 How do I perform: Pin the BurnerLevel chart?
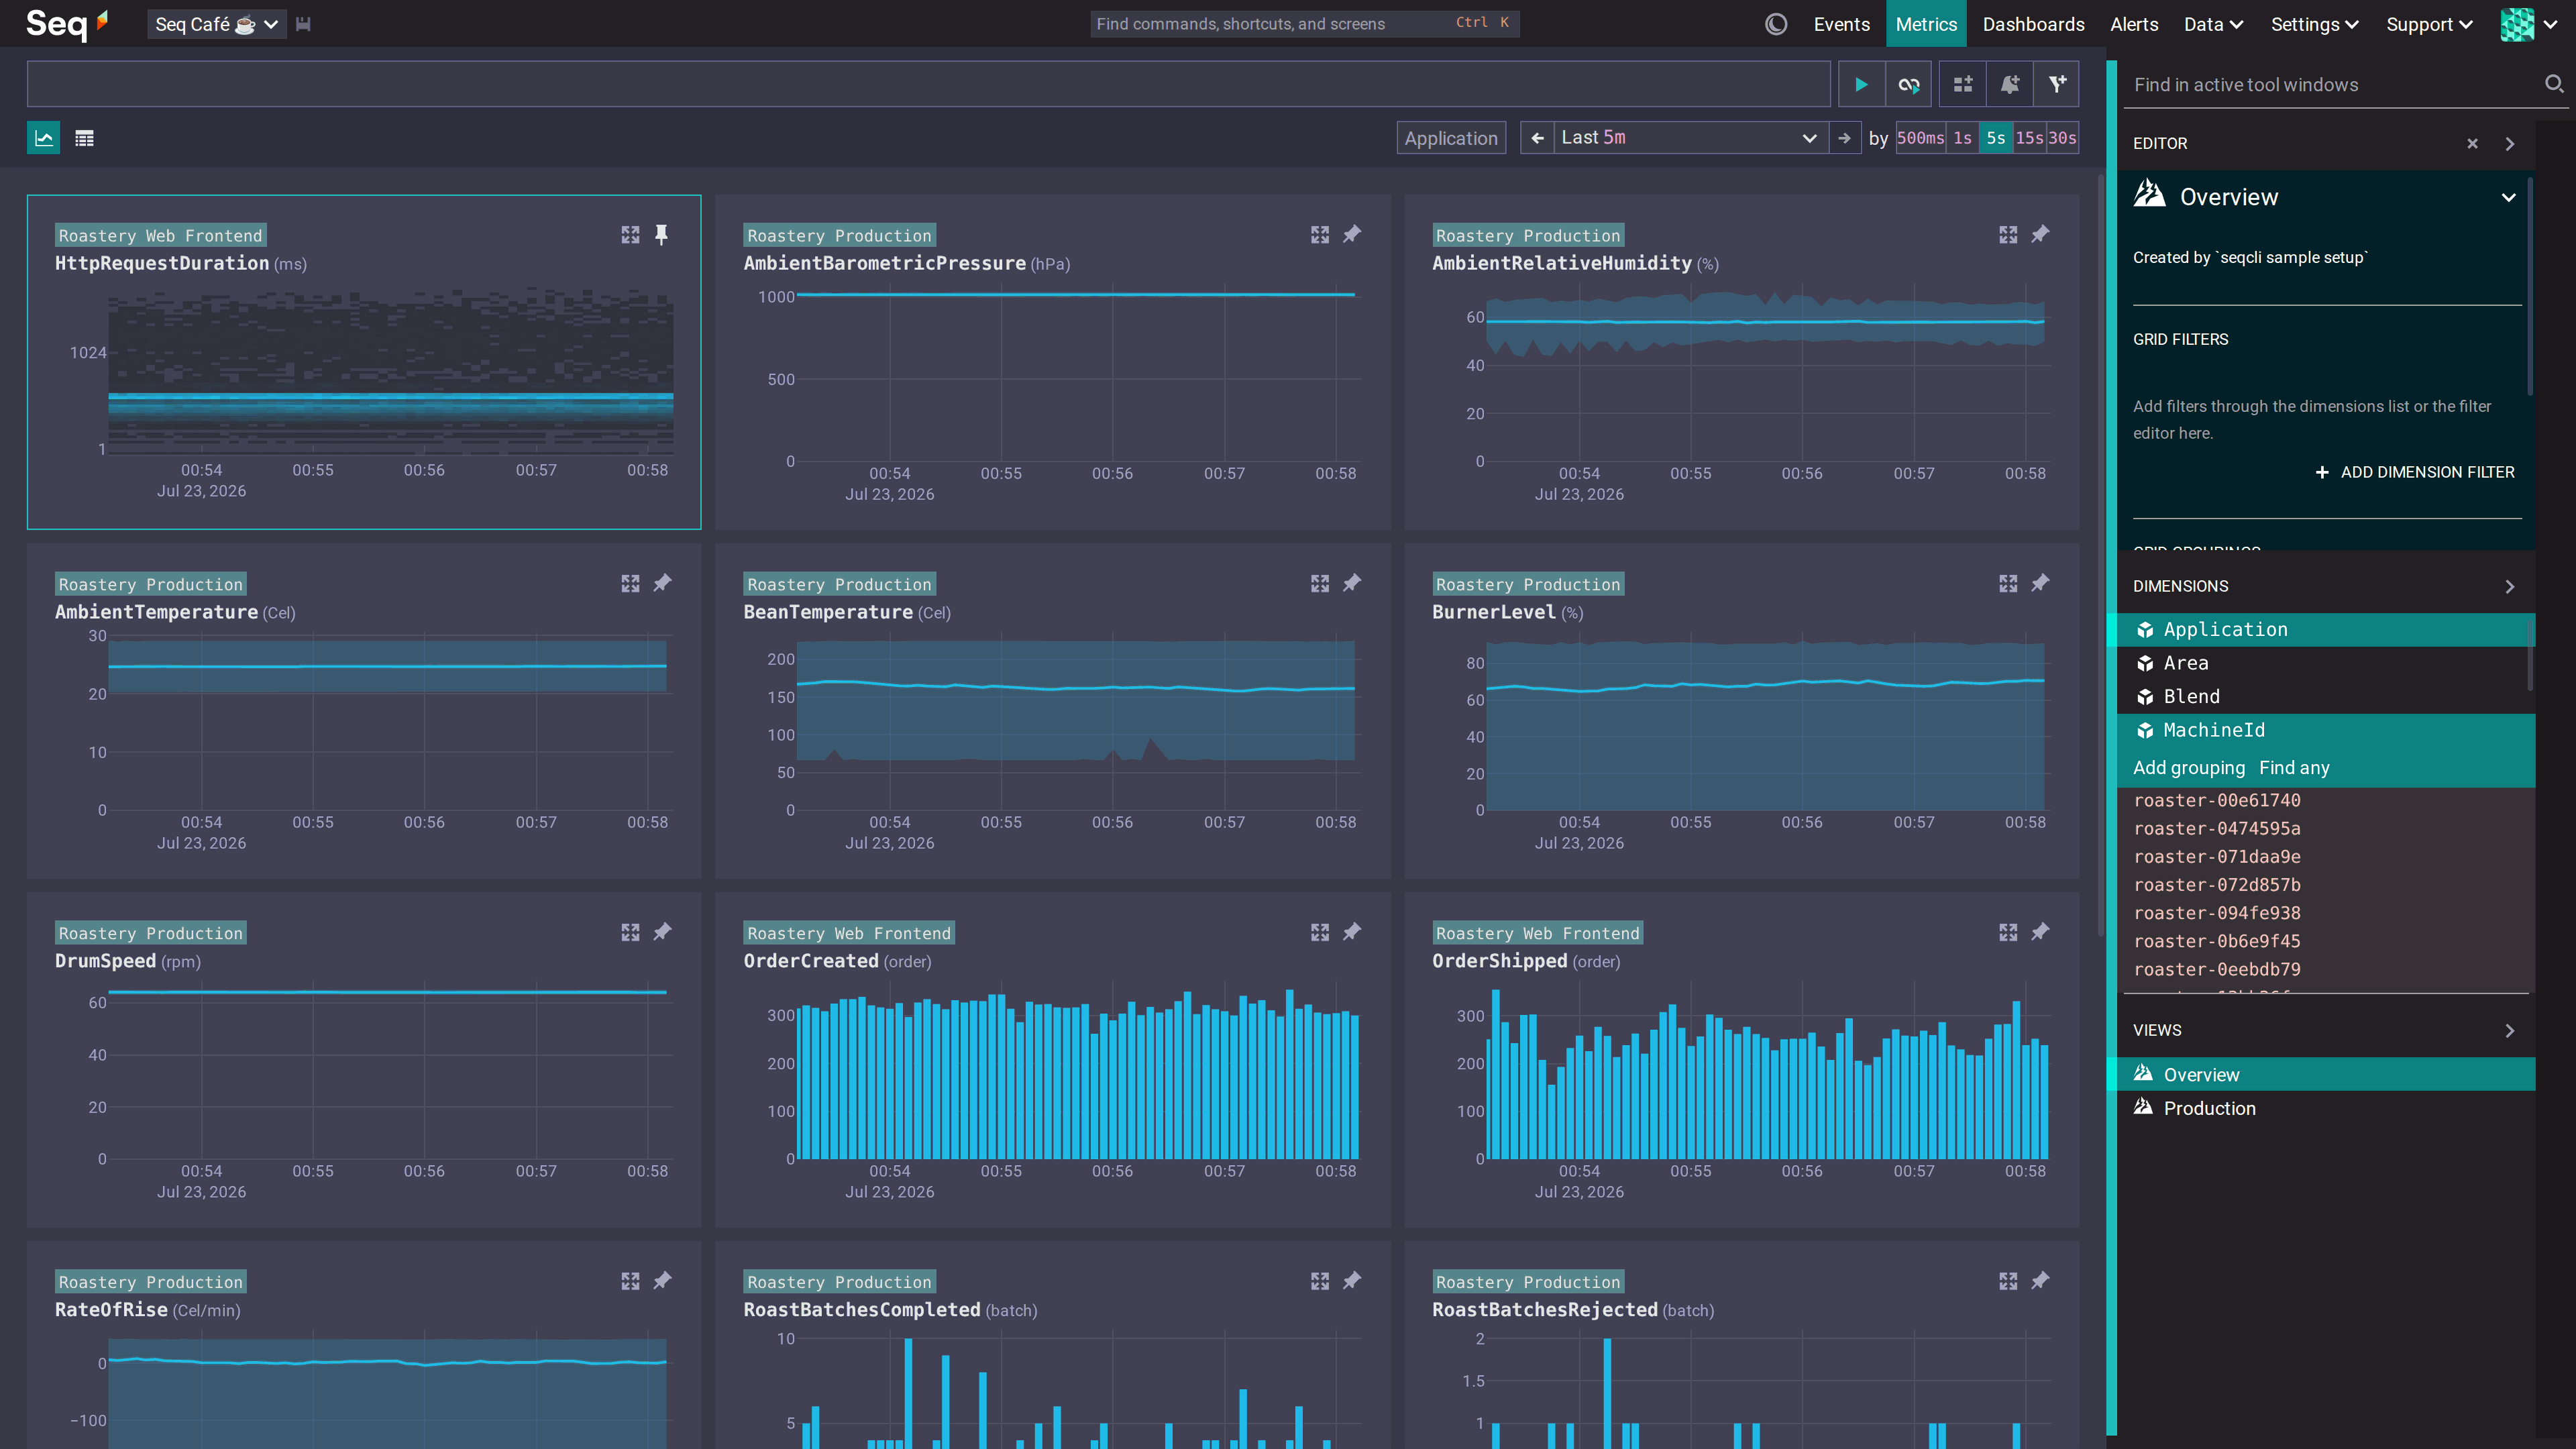pos(2040,584)
